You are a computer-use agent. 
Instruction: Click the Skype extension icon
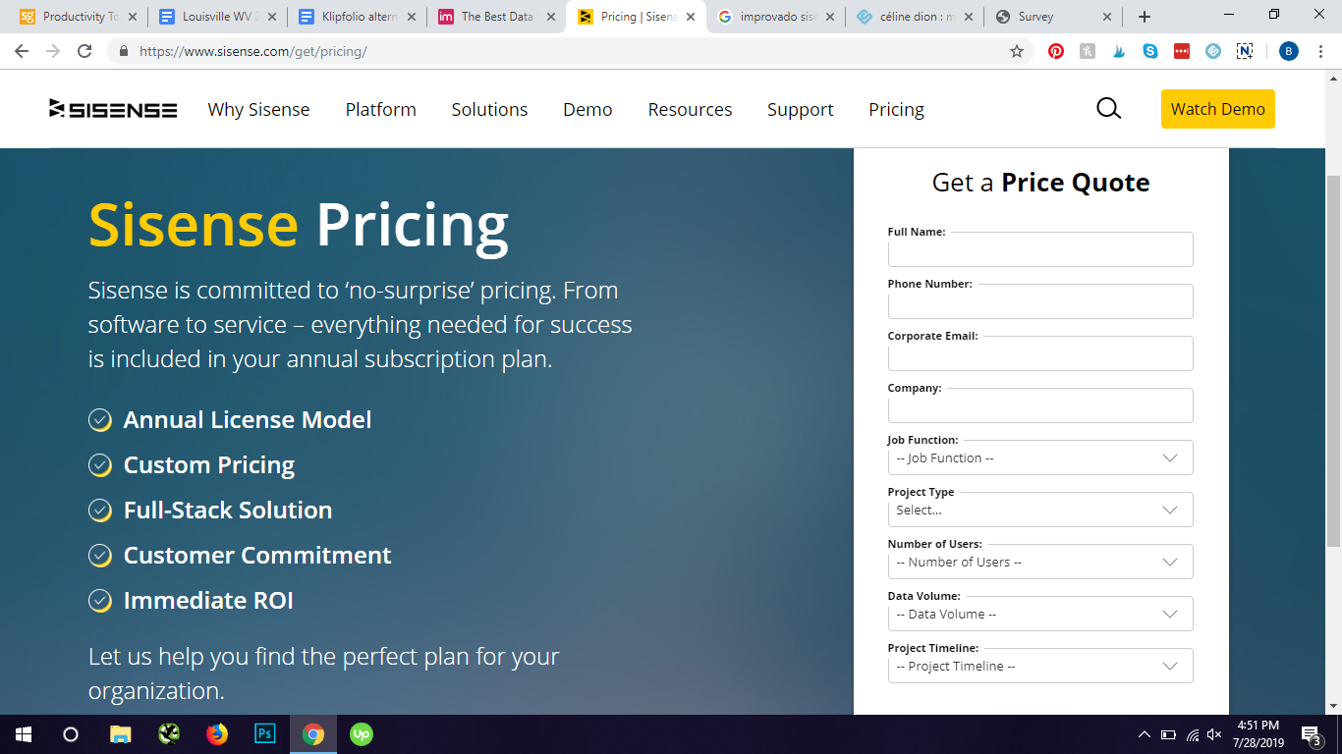pyautogui.click(x=1150, y=51)
